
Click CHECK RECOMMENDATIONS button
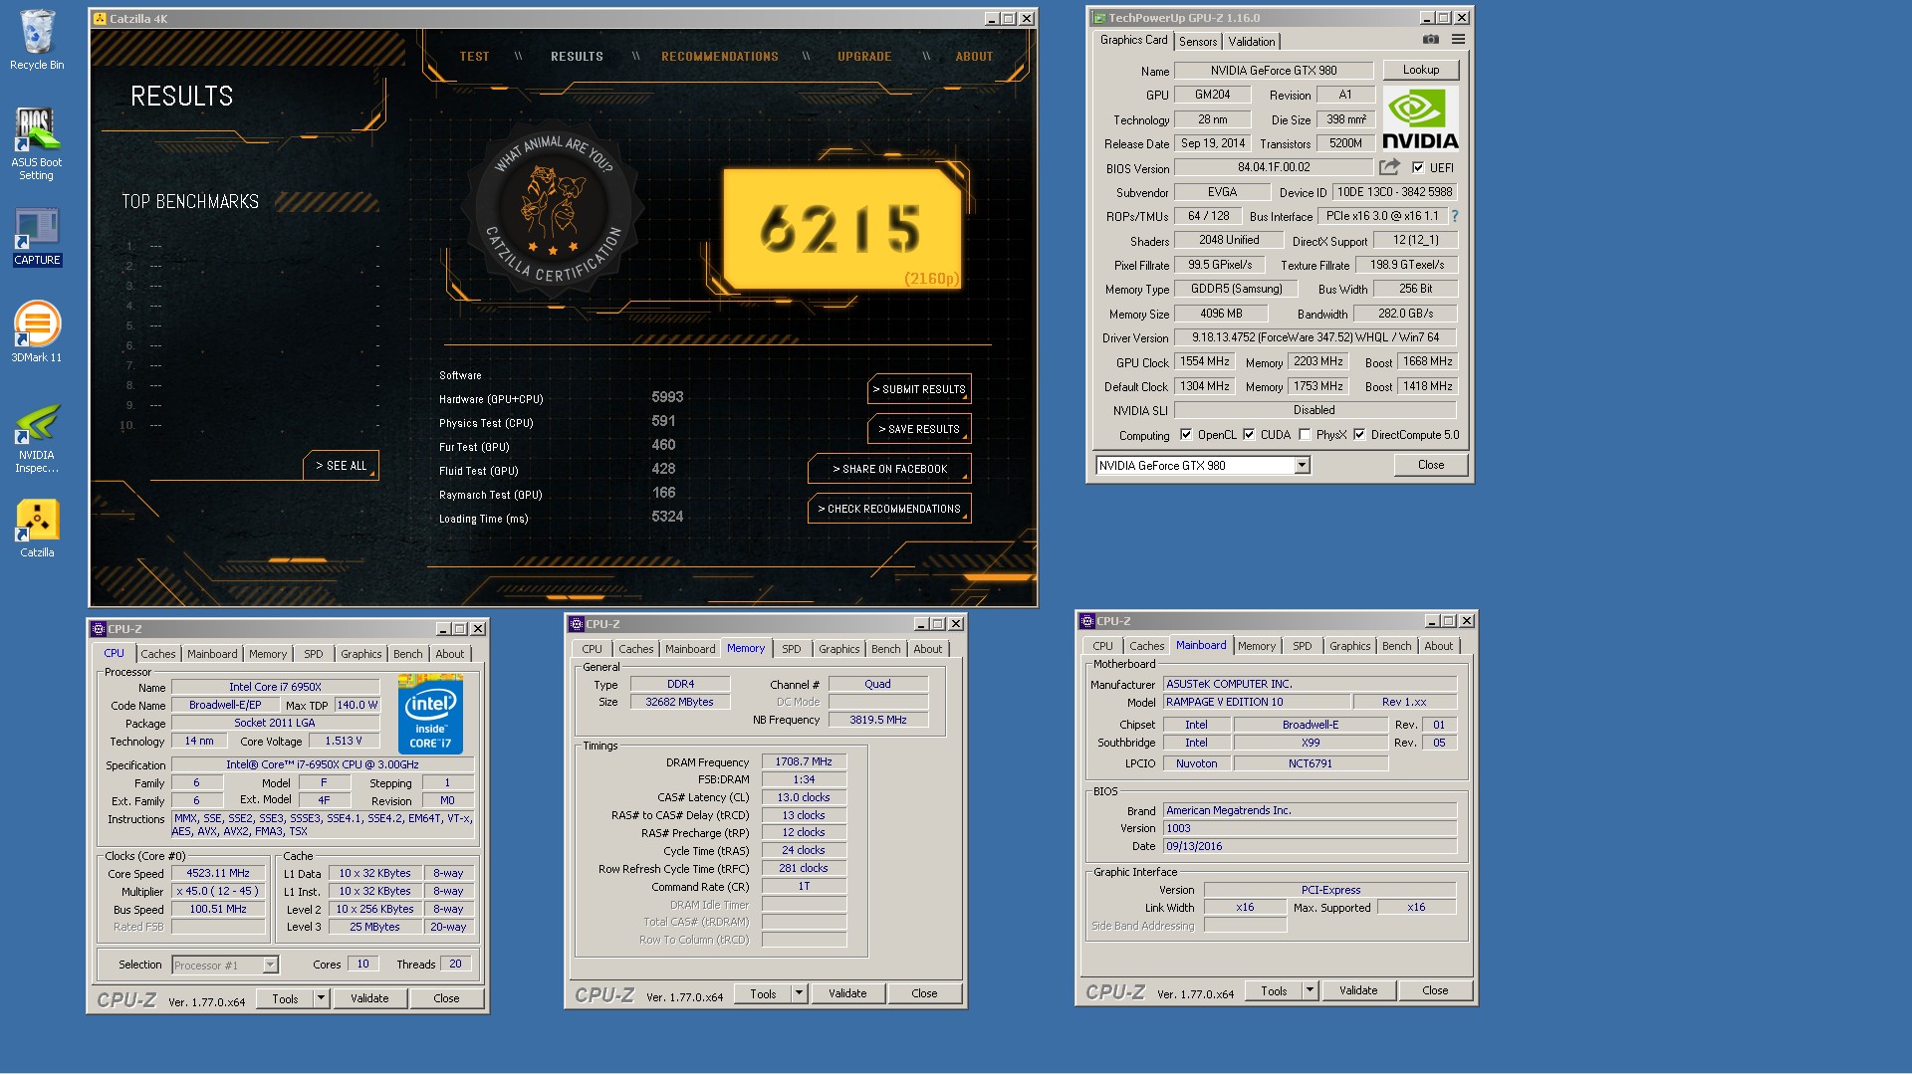(889, 509)
